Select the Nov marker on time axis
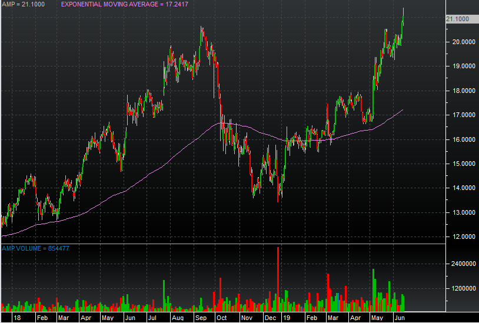479x323 pixels. [x=247, y=317]
